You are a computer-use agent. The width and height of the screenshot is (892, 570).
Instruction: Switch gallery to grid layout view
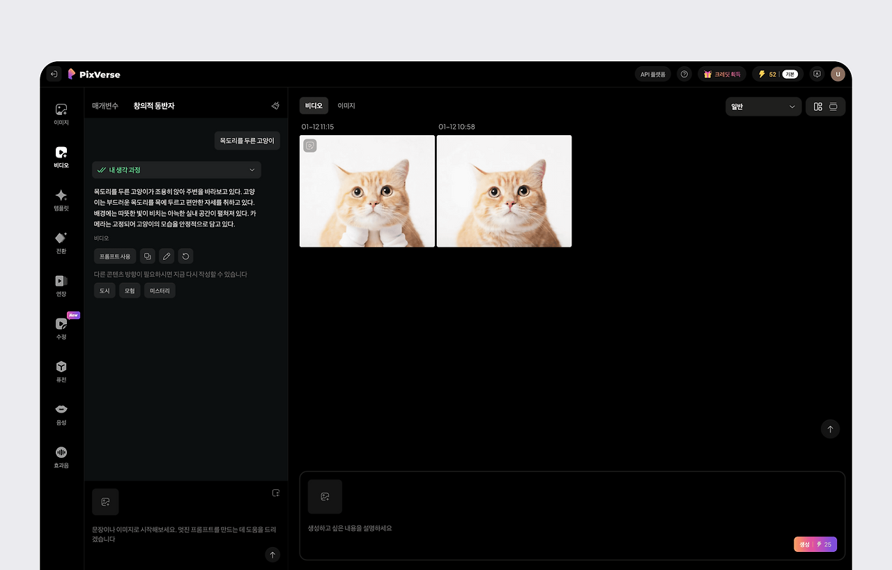pos(817,106)
